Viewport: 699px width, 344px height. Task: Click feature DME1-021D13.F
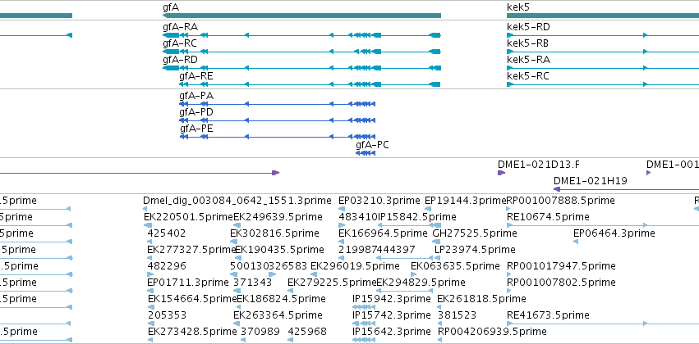(x=539, y=165)
